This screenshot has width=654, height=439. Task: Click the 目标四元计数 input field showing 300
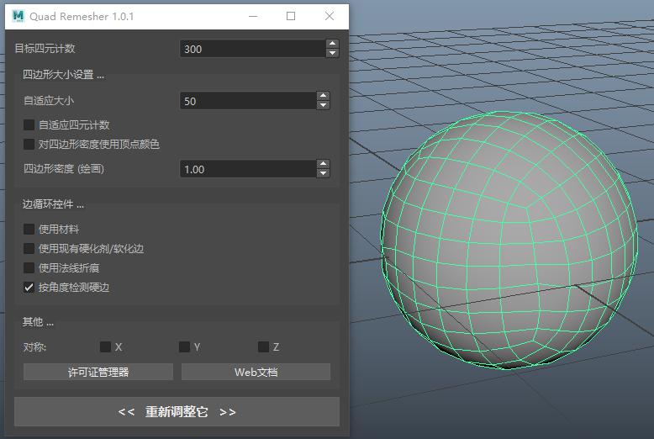[x=251, y=49]
